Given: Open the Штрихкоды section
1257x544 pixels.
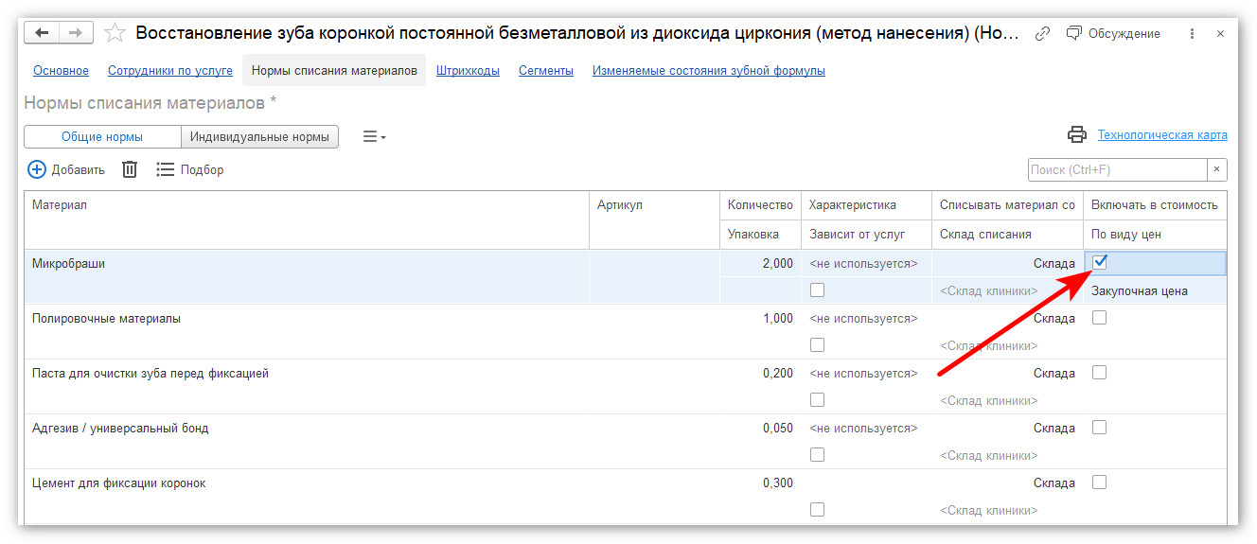Looking at the screenshot, I should pyautogui.click(x=468, y=71).
